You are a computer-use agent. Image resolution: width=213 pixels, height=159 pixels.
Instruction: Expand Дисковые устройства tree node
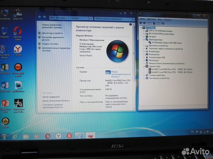144,46
